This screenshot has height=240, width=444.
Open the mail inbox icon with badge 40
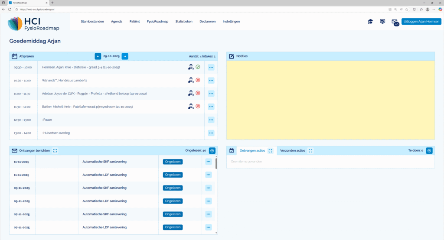coord(395,22)
